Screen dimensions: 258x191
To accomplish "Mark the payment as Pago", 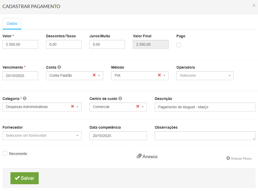I will (179, 45).
